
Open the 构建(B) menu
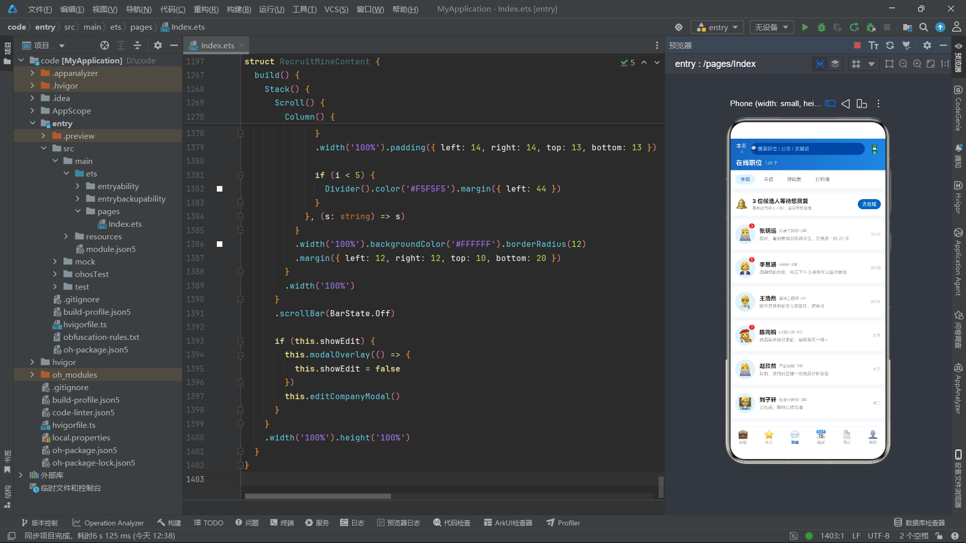[239, 9]
